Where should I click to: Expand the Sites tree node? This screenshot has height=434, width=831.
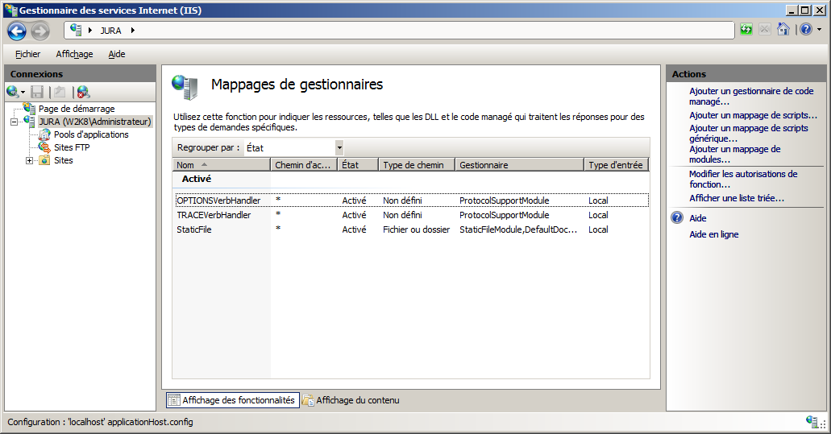pos(30,160)
